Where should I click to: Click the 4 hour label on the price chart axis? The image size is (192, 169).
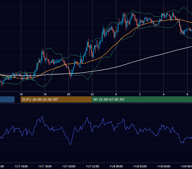coord(163,94)
